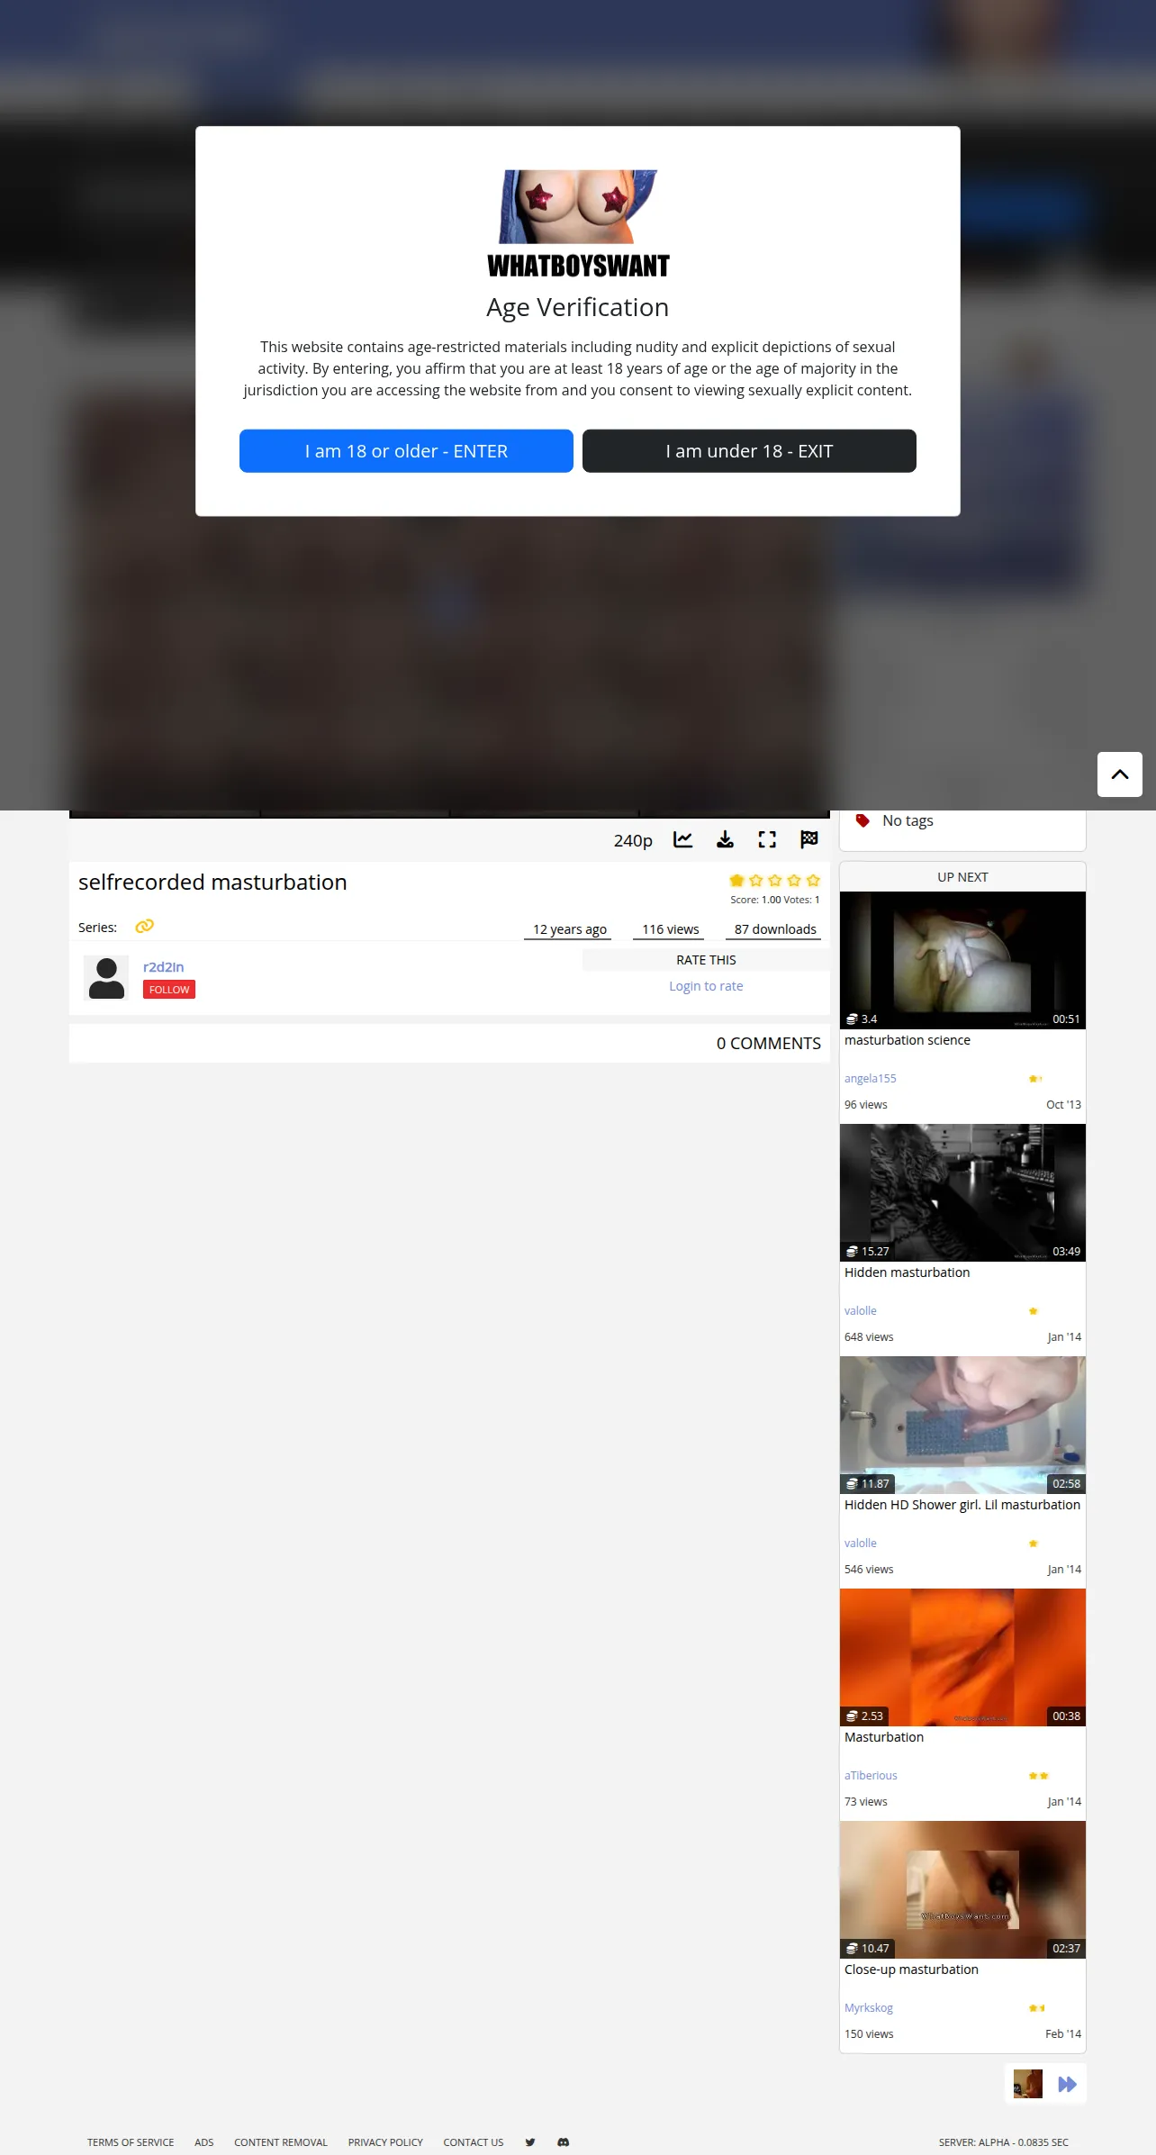Click the 'I am under 18 - EXIT' button

click(x=749, y=451)
